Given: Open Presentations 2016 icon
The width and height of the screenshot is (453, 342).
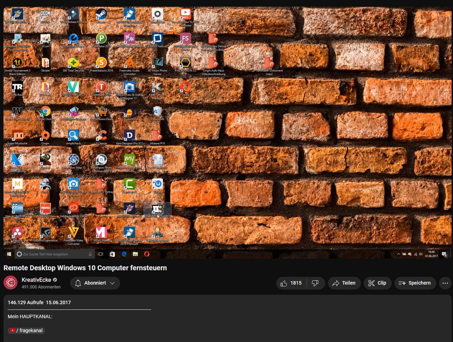Looking at the screenshot, I should [x=101, y=65].
